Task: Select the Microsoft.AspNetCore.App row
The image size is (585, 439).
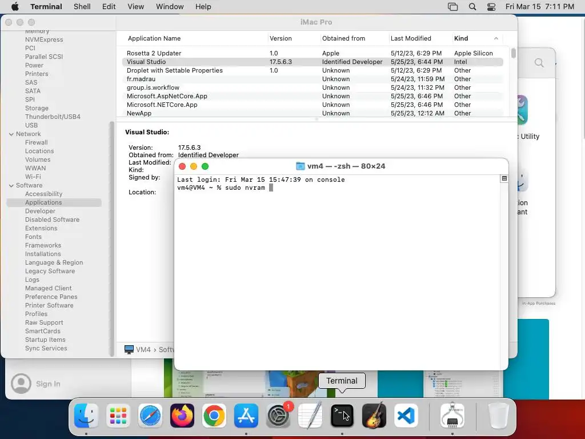Action: (x=312, y=96)
